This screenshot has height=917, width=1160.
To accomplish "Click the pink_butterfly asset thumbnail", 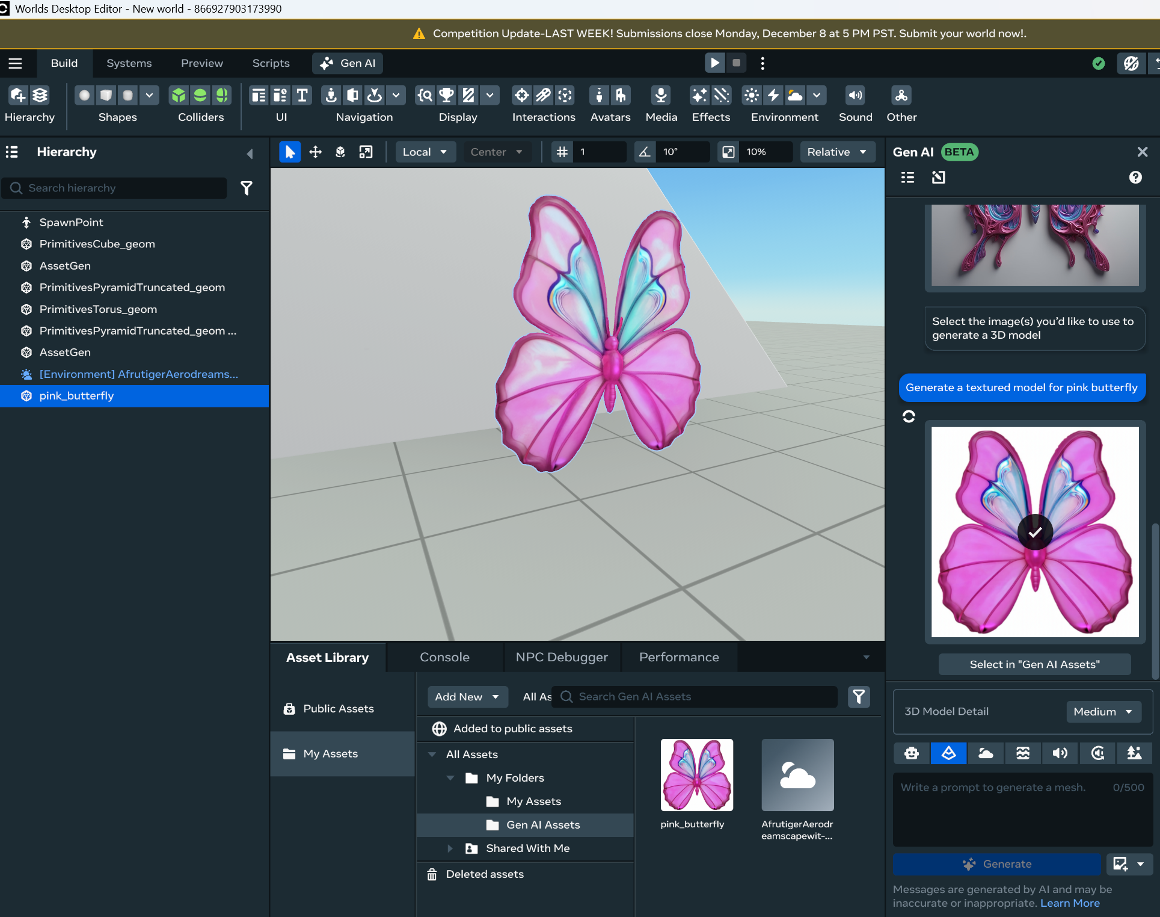I will click(696, 775).
